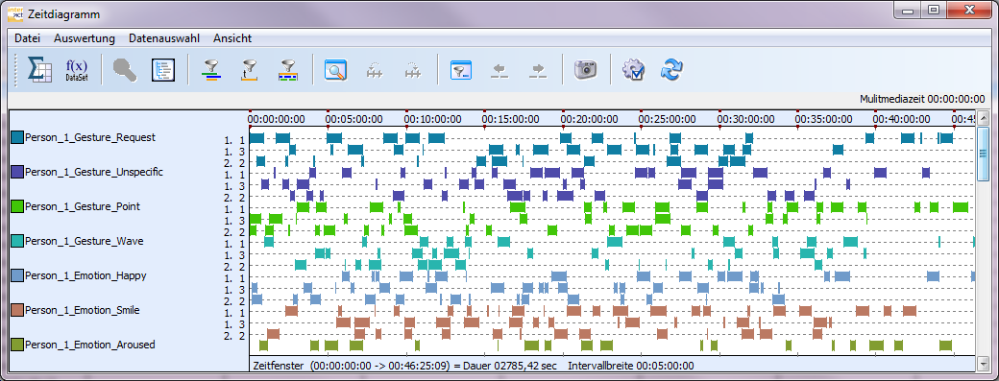
Task: Minimize the Zeitdiagramm window
Action: [907, 10]
